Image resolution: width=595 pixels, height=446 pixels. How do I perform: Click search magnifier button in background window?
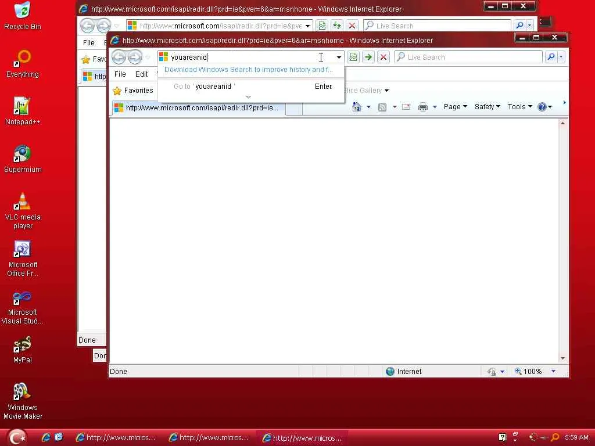tap(519, 26)
